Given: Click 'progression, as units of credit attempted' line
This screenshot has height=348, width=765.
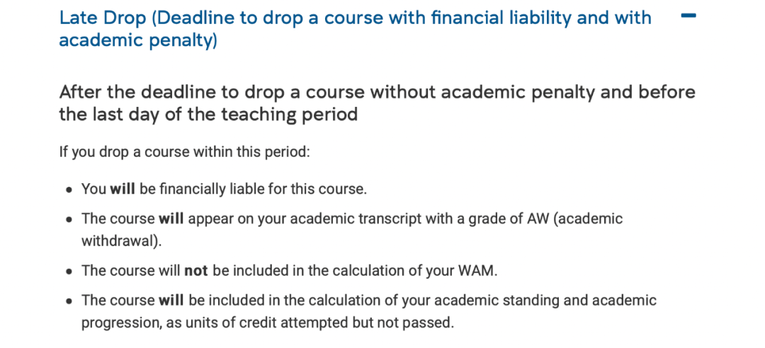Looking at the screenshot, I should (x=267, y=323).
